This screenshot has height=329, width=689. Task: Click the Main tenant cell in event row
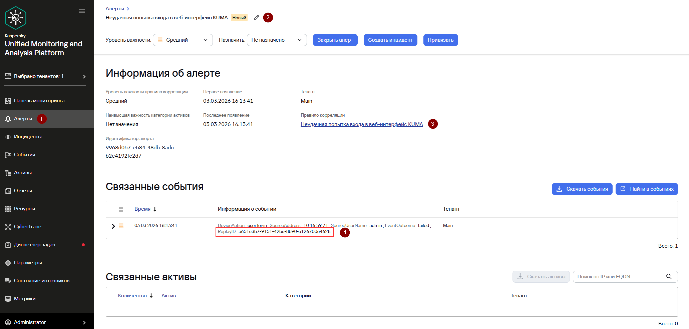[x=448, y=226]
